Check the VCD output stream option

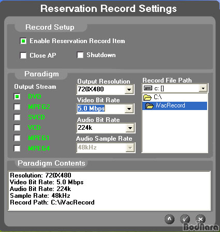coord(17,128)
